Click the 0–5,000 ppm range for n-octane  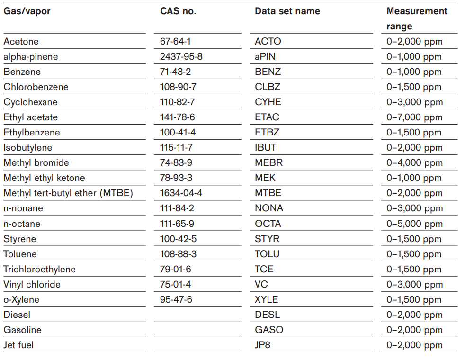click(415, 224)
